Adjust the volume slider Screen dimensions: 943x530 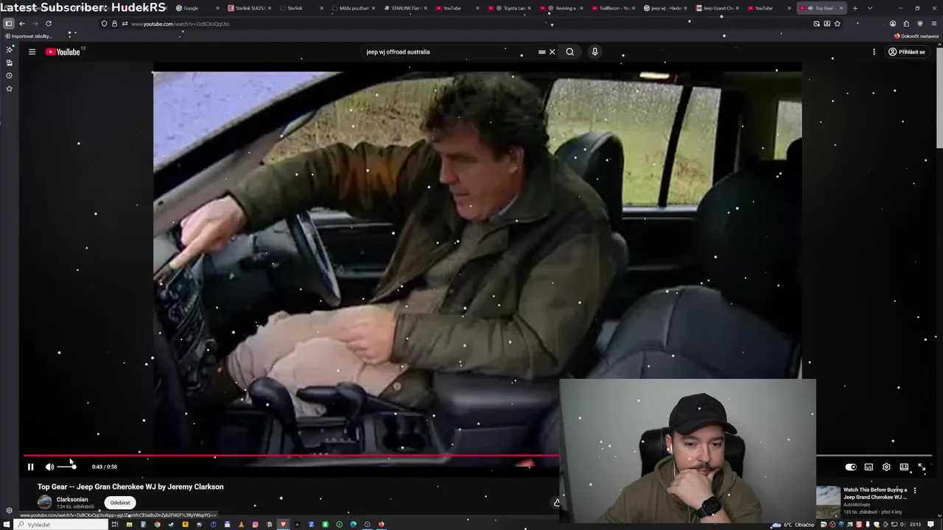(x=66, y=467)
